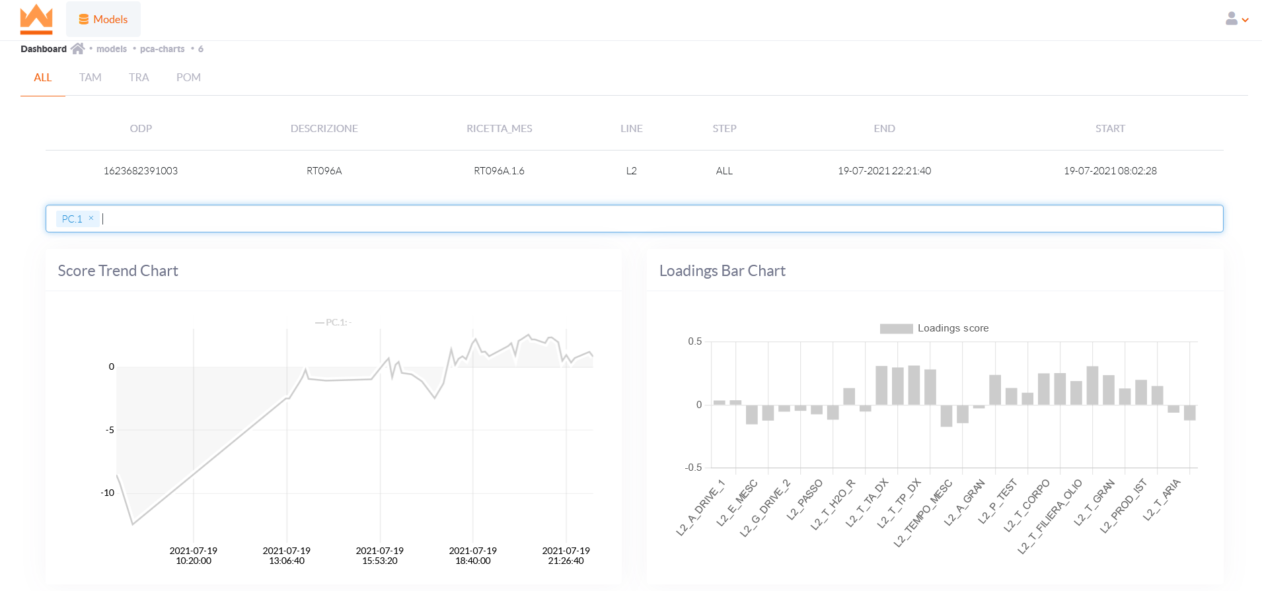Sort by the ODP column header
This screenshot has width=1262, height=591.
(x=141, y=129)
